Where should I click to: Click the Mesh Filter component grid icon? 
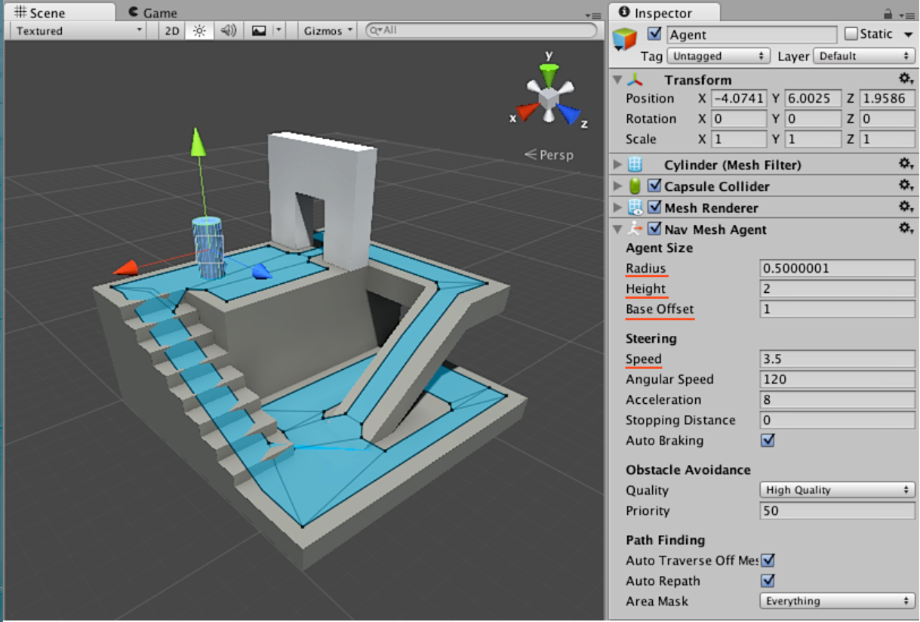tap(635, 165)
